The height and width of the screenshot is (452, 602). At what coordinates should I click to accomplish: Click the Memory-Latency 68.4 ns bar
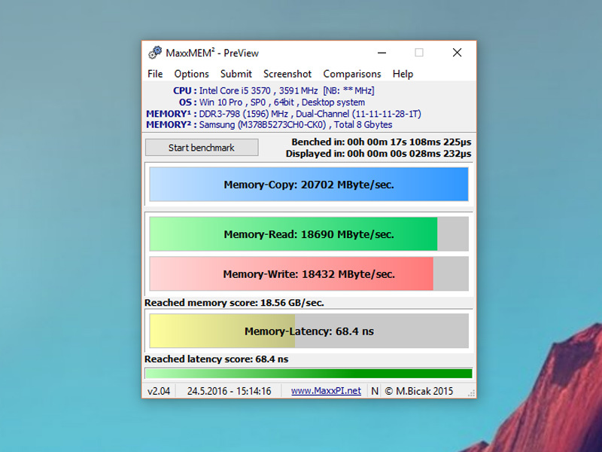[x=309, y=331]
